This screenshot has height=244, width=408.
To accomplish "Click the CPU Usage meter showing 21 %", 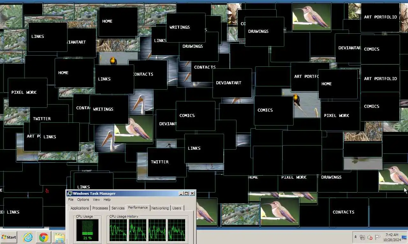I will 87,230.
